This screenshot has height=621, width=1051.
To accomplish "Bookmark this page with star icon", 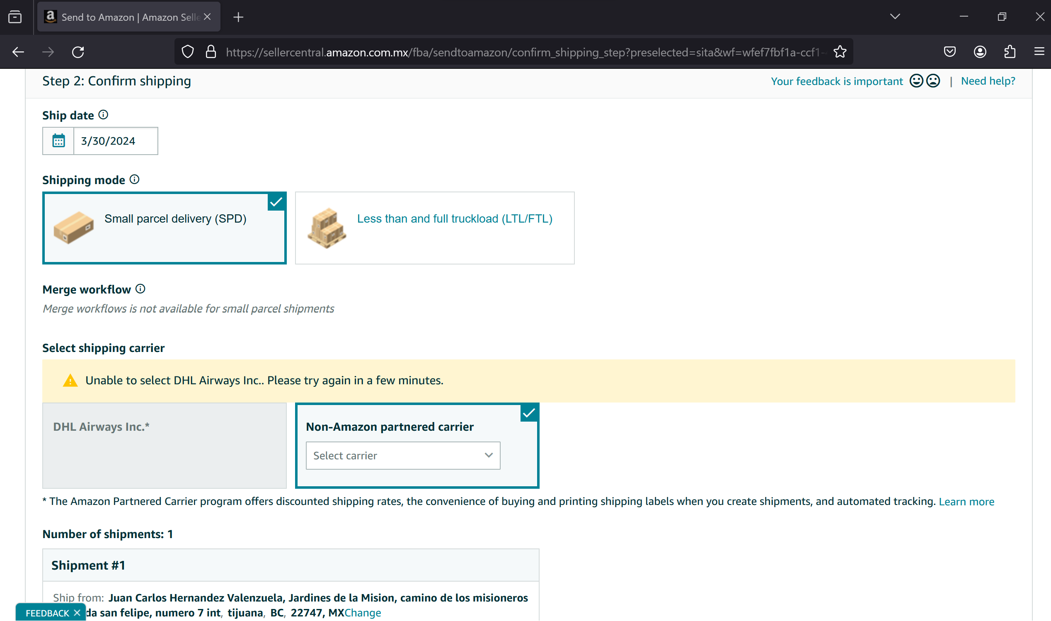I will (840, 52).
